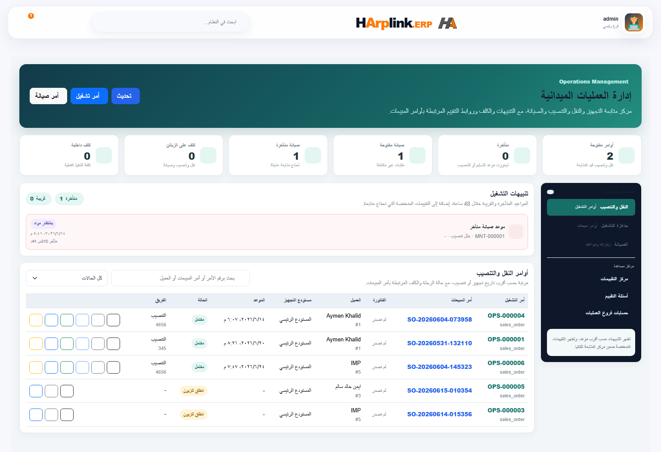Viewport: 661px width, 452px height.
Task: Click the تحديث refresh button
Action: (x=126, y=96)
